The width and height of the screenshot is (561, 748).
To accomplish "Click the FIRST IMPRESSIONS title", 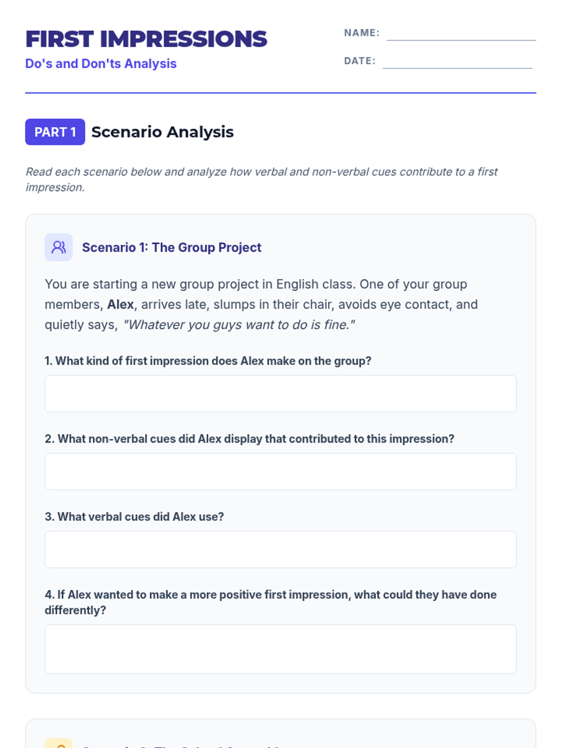I will [146, 39].
